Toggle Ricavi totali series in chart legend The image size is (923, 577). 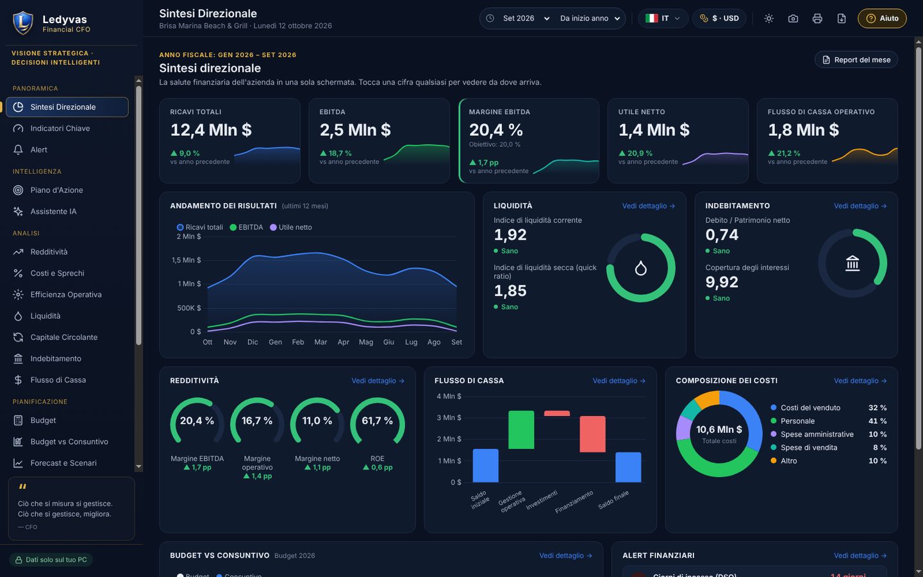coord(200,228)
